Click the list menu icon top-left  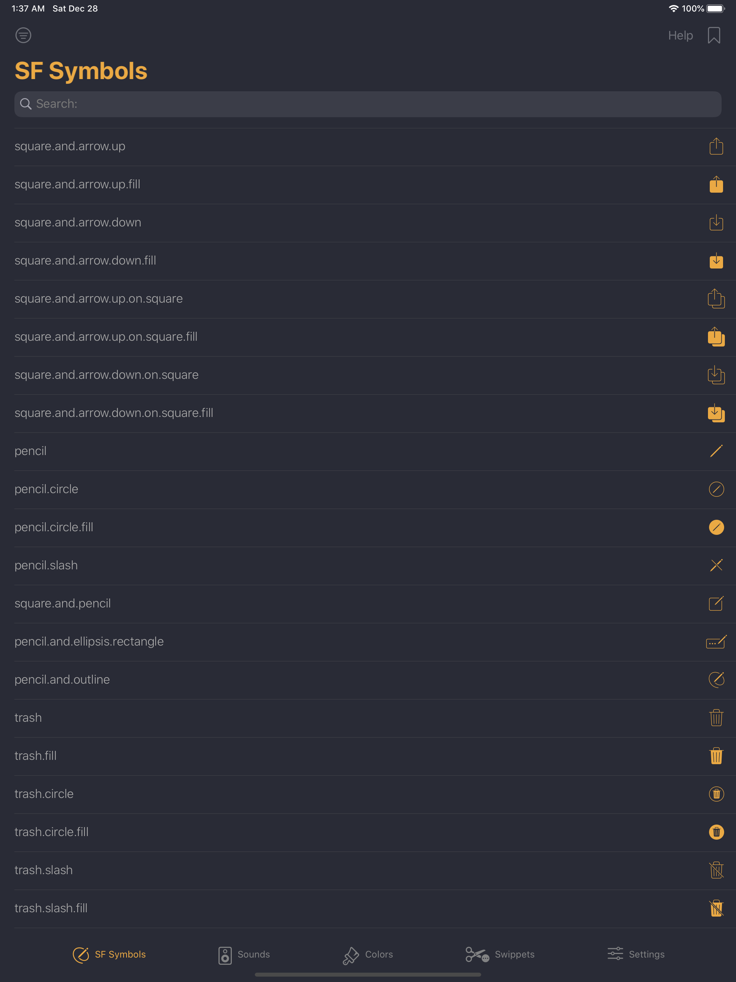pyautogui.click(x=23, y=35)
